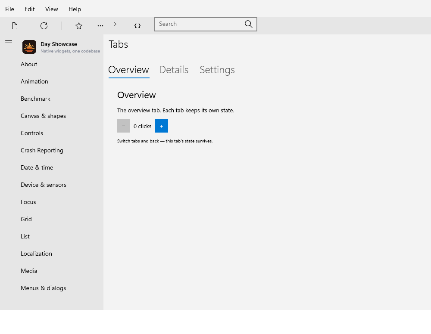Increase clicks with the blue plus button
This screenshot has width=431, height=334.
click(x=162, y=126)
